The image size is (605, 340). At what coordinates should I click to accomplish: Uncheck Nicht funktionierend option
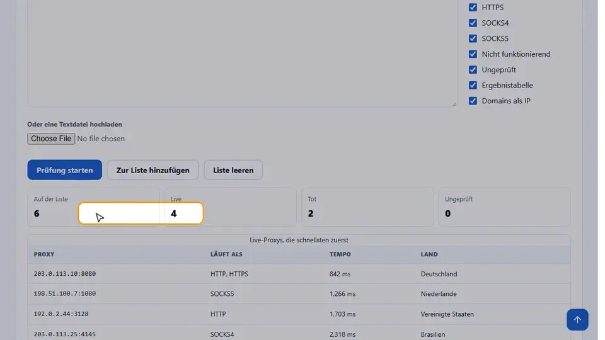click(x=473, y=54)
